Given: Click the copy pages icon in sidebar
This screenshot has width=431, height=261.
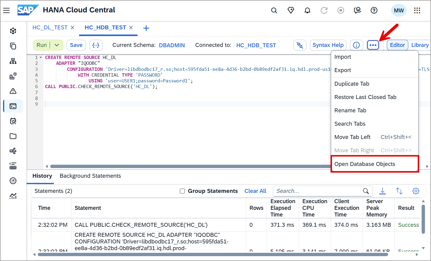Looking at the screenshot, I should point(13,46).
